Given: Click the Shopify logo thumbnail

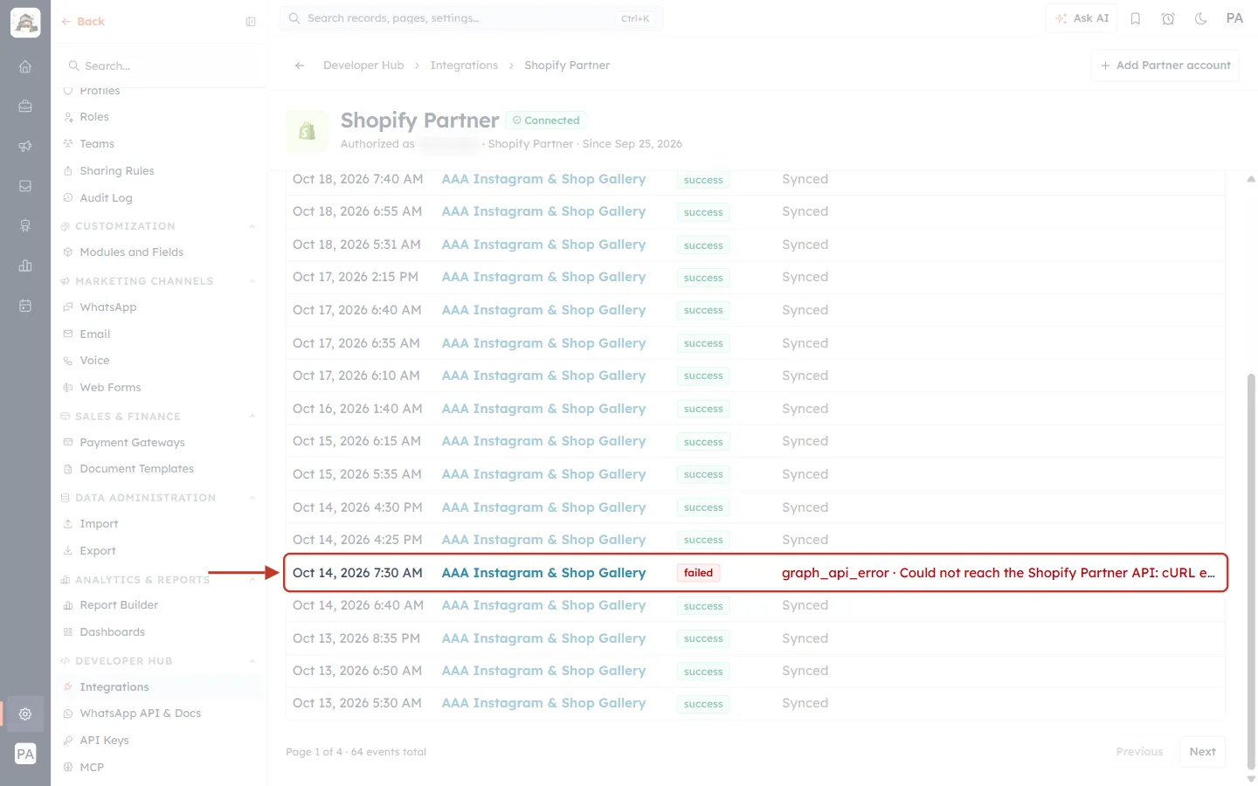Looking at the screenshot, I should (x=307, y=131).
